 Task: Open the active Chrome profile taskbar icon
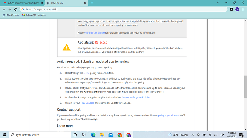(129, 135)
